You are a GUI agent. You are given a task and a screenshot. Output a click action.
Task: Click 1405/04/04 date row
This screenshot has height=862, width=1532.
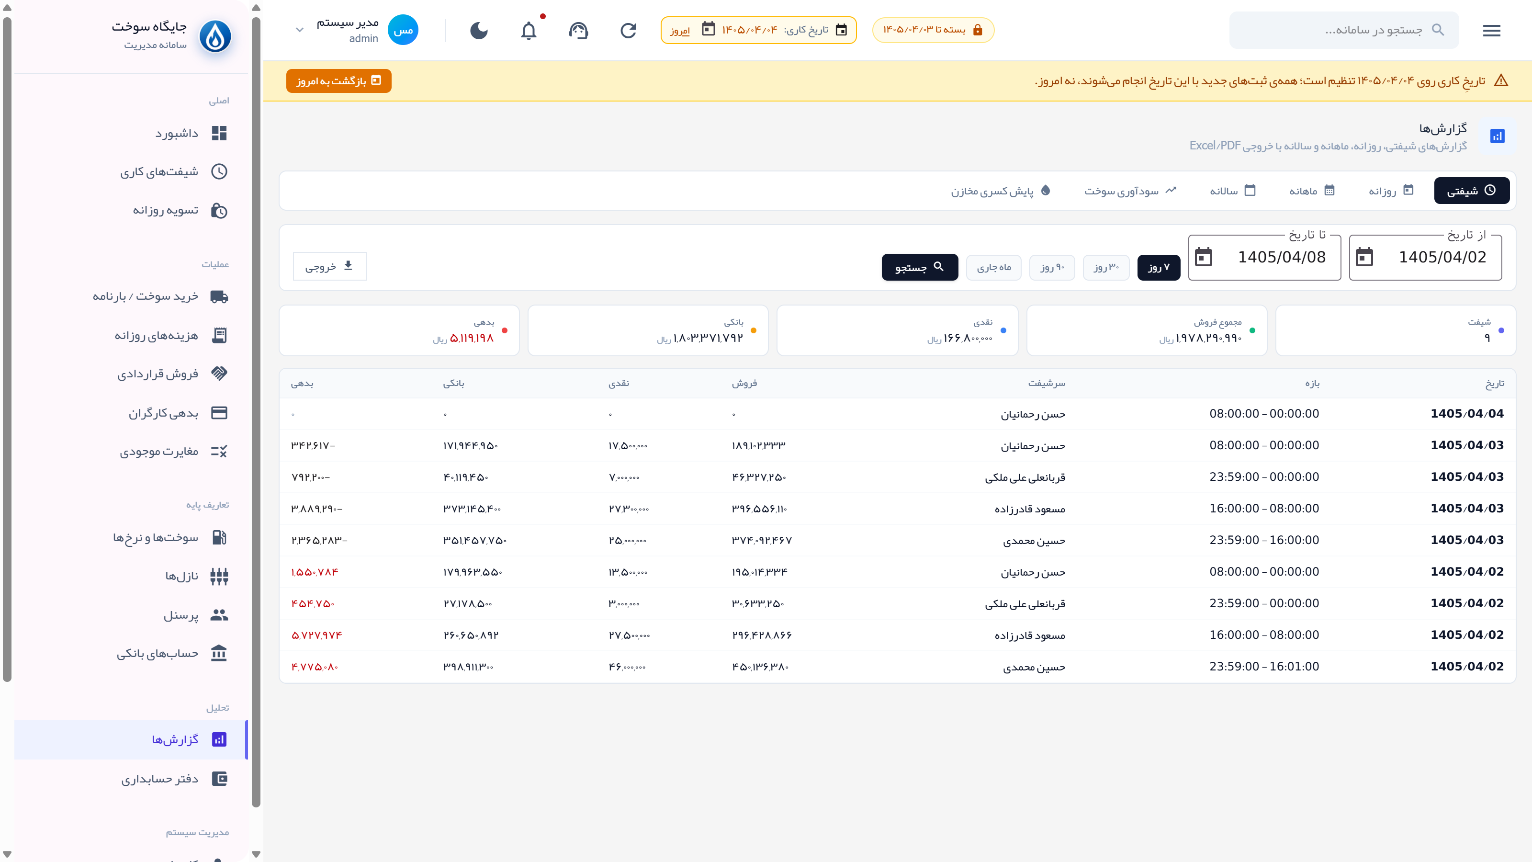coord(898,413)
